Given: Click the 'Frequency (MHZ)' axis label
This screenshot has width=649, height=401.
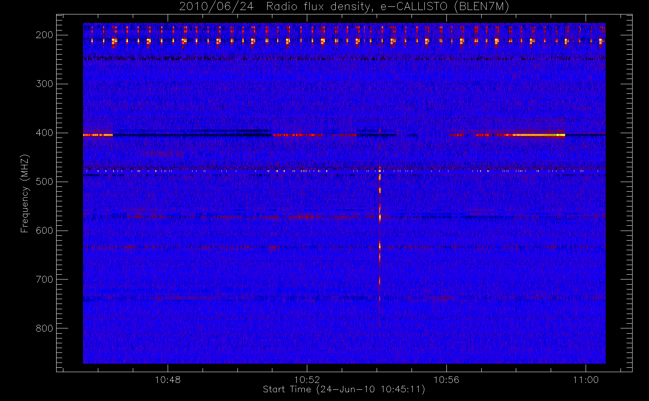Looking at the screenshot, I should click(x=25, y=193).
